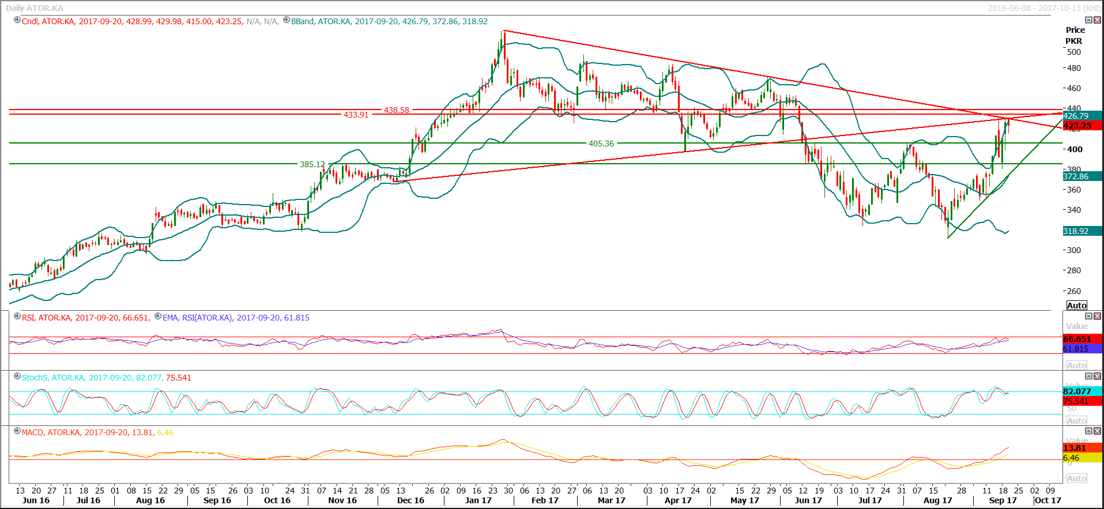1104x509 pixels.
Task: Click the 300 price axis tick label
Action: (1074, 250)
